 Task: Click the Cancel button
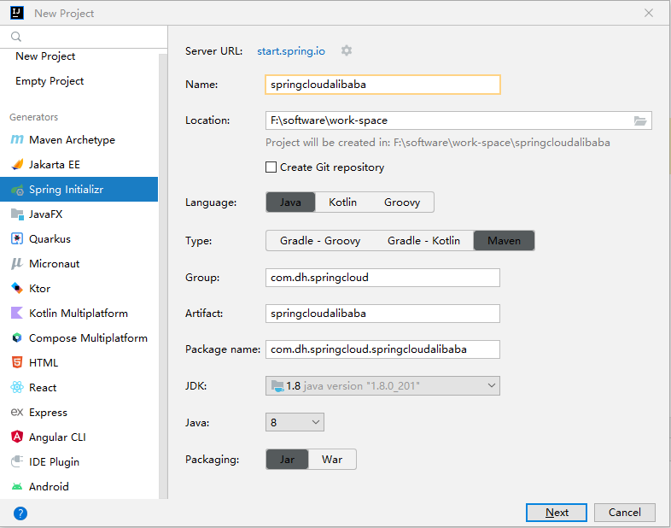625,513
